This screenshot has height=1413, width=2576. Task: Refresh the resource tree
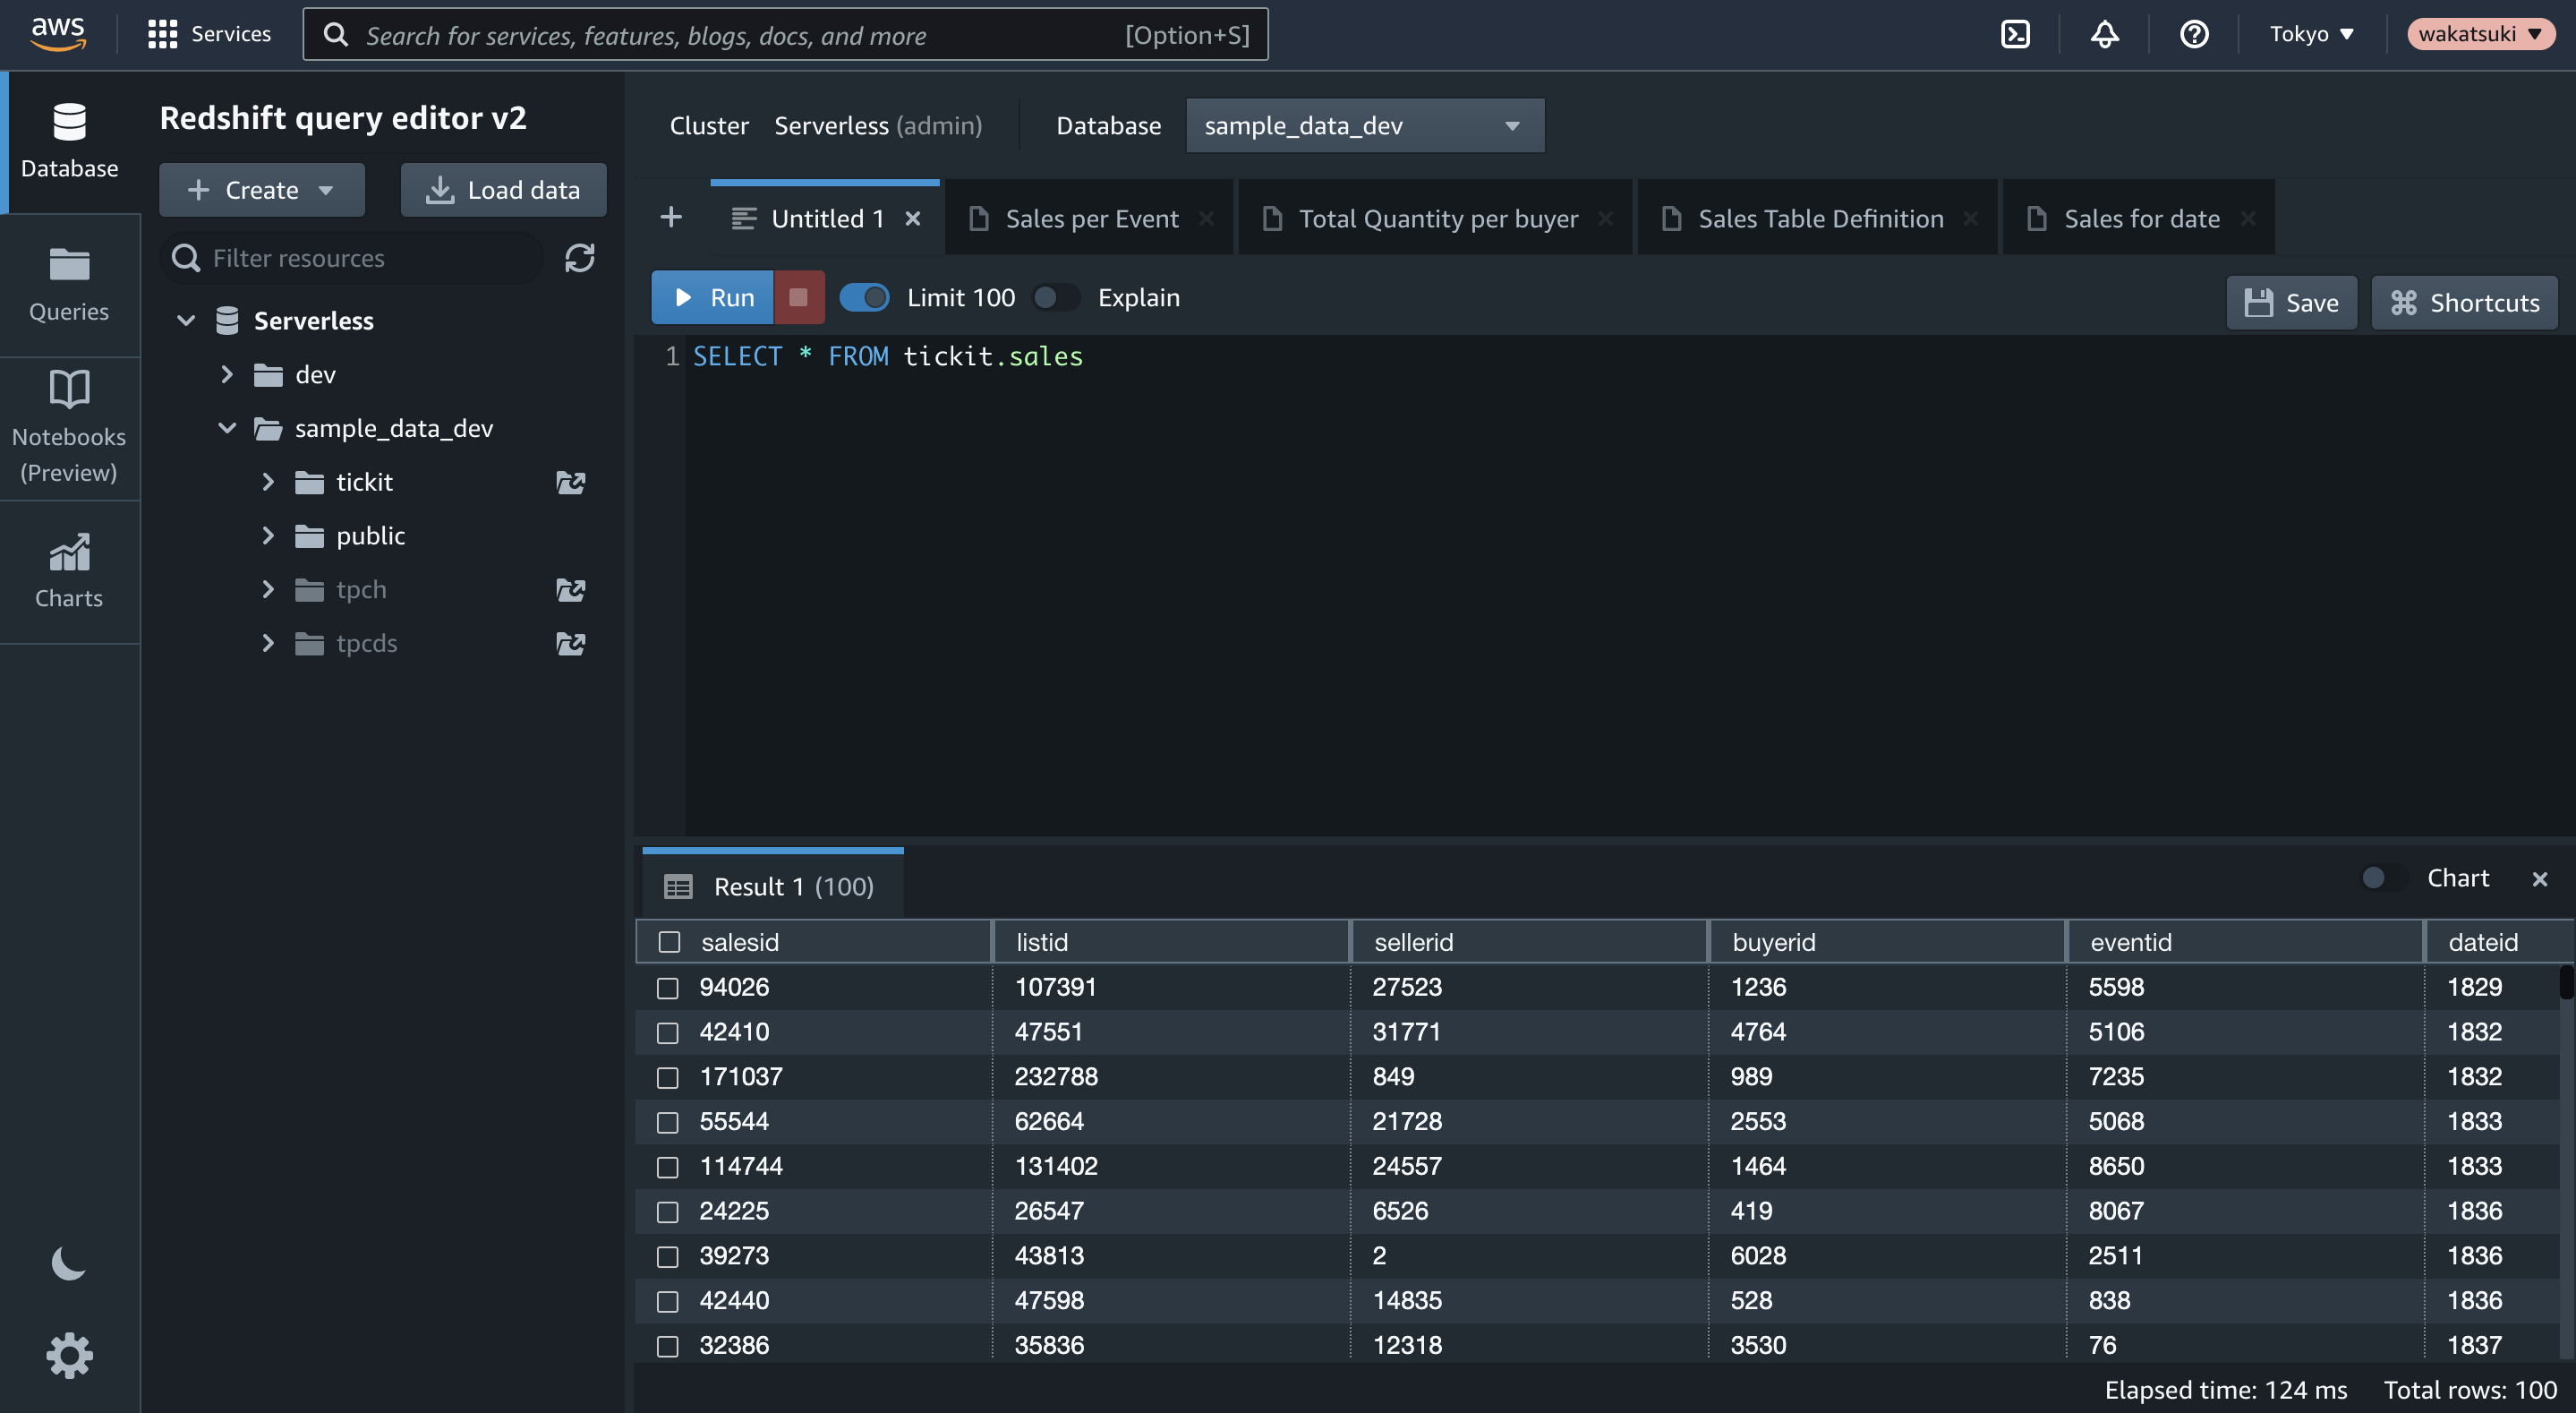coord(581,257)
